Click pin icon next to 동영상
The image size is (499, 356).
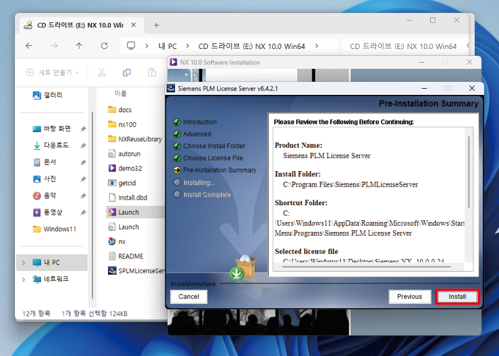83,213
